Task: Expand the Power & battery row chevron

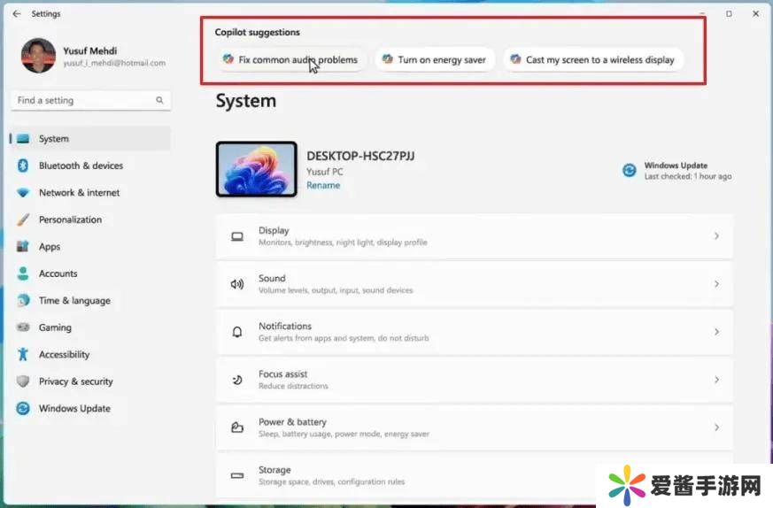Action: [x=716, y=427]
